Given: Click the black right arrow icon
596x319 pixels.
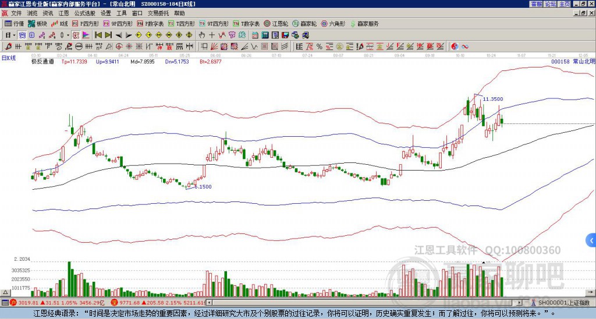Looking at the screenshot, I should tap(129, 36).
